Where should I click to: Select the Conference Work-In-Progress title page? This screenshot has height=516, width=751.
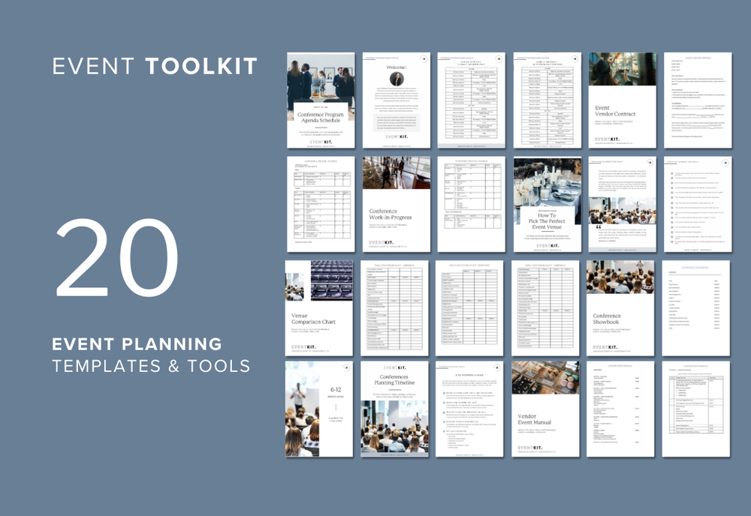[x=396, y=206]
